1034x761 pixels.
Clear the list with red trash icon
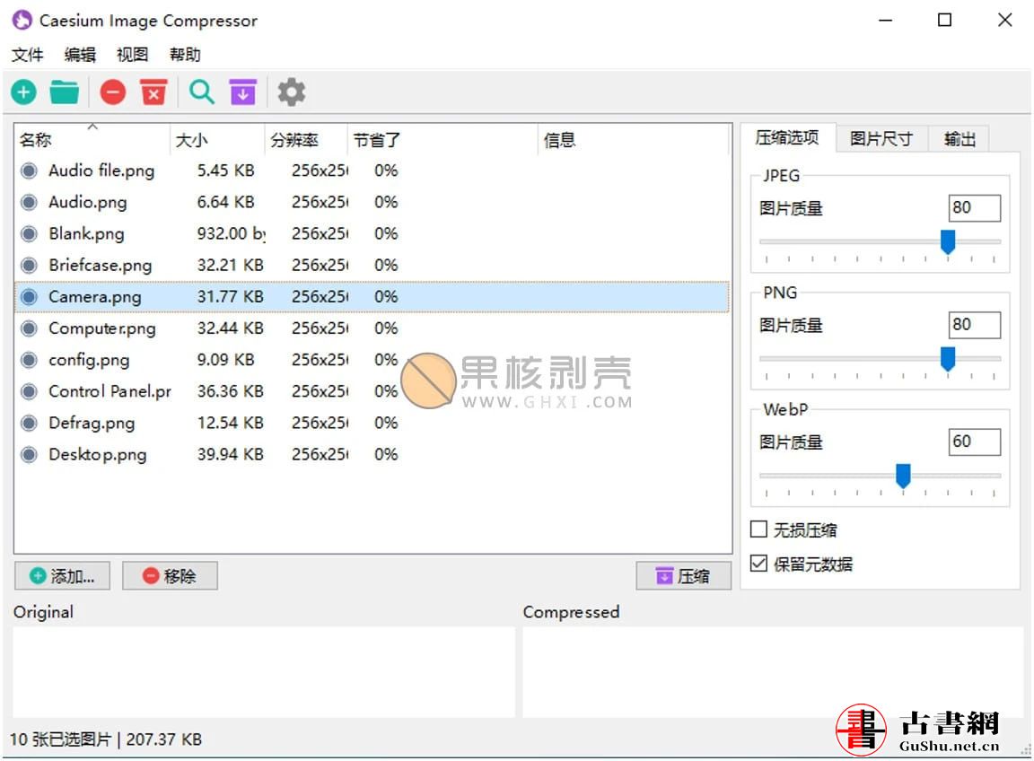coord(153,92)
